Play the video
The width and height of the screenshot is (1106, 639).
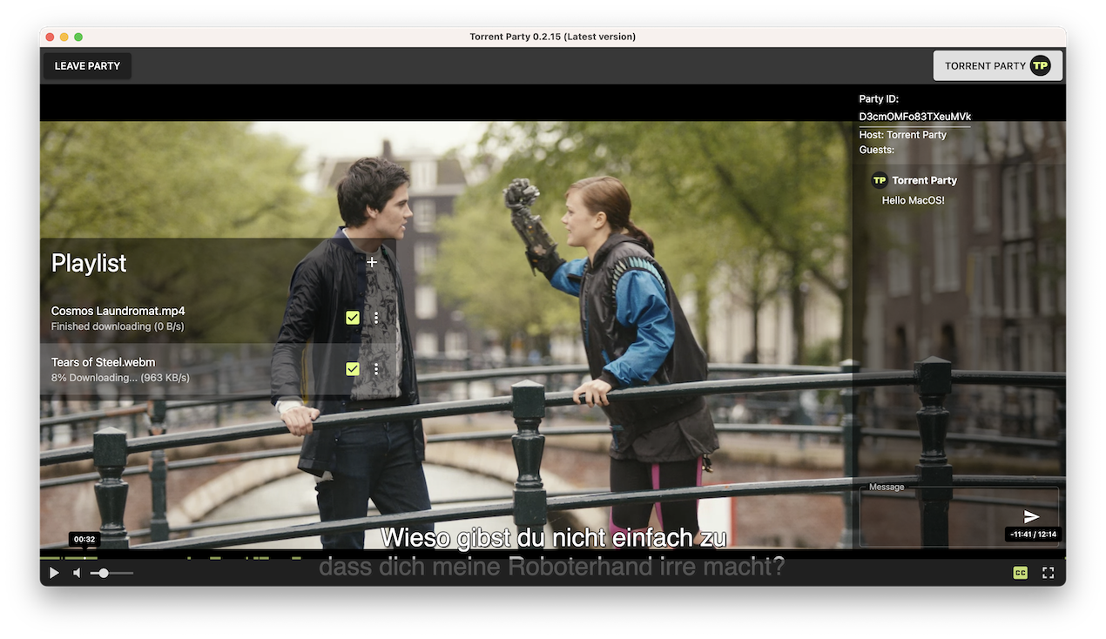pyautogui.click(x=54, y=573)
